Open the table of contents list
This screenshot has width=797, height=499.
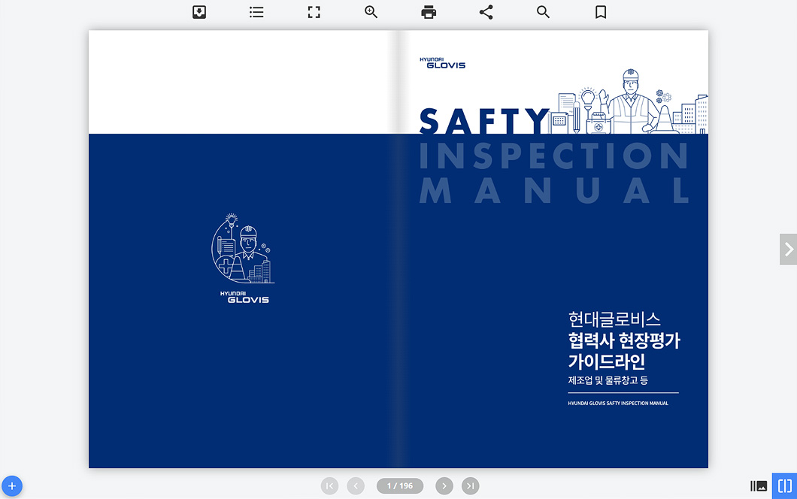(256, 12)
